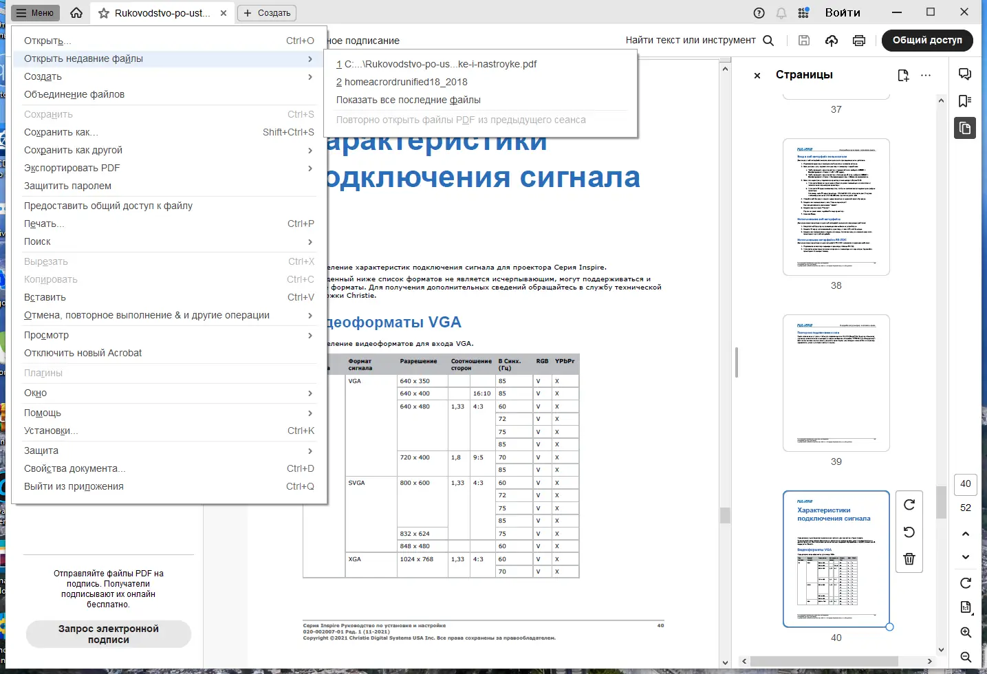Click Запрос электронной подписи button
987x674 pixels.
(108, 634)
